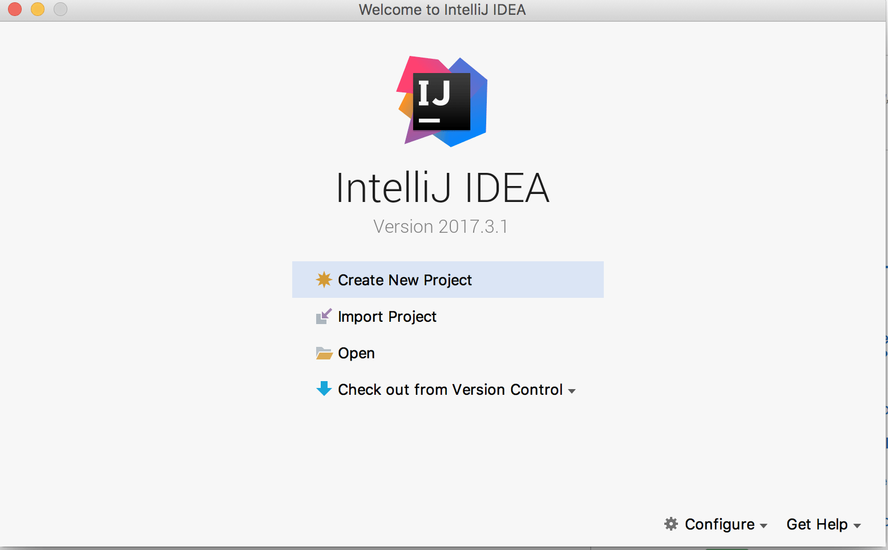Image resolution: width=888 pixels, height=550 pixels.
Task: Click the IntelliJ IDEA logo
Action: (442, 101)
